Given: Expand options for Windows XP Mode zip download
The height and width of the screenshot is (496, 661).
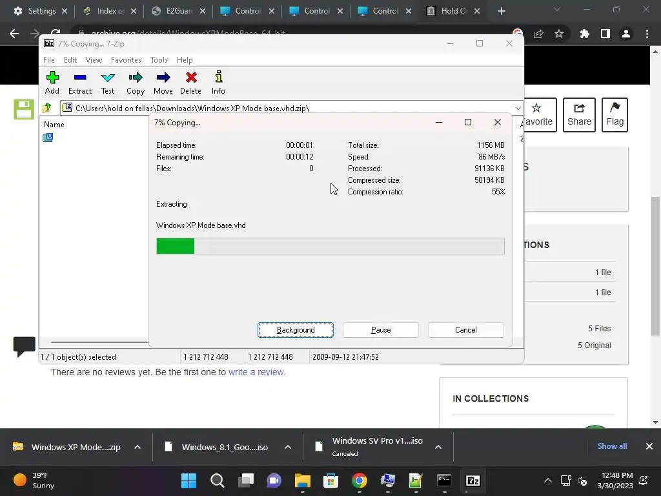Looking at the screenshot, I should point(137,447).
